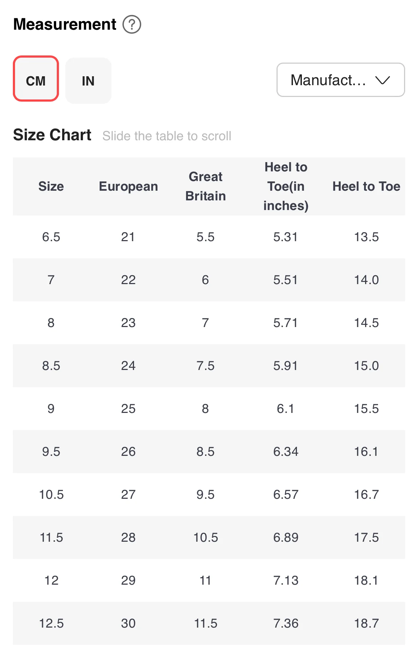Click the 18.1 heel to toe value
418x653 pixels.
[366, 580]
